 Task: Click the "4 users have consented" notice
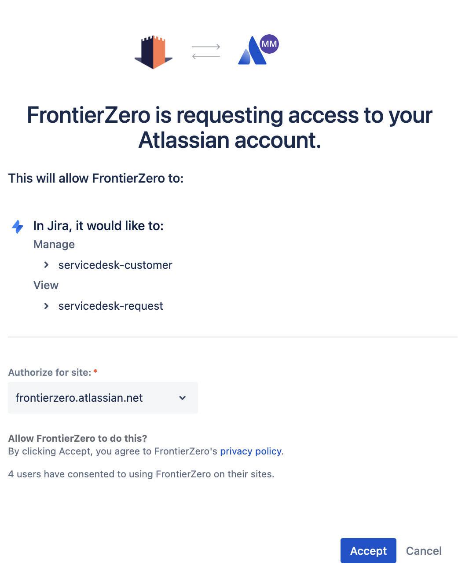(x=141, y=474)
